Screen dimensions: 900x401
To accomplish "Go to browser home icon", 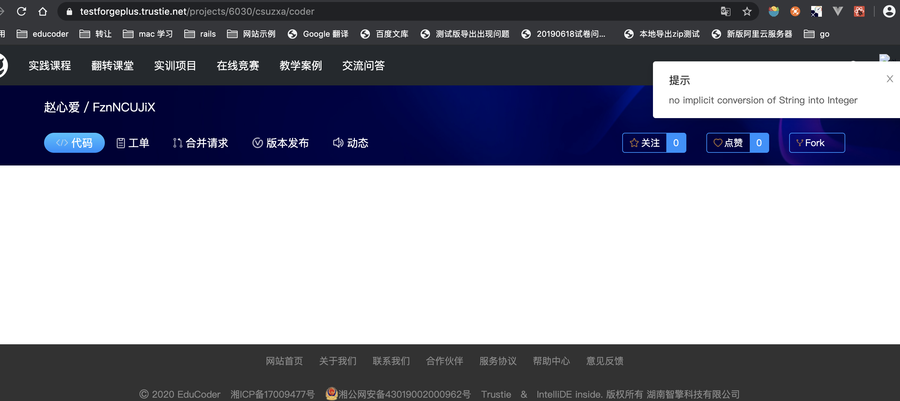I will tap(43, 12).
